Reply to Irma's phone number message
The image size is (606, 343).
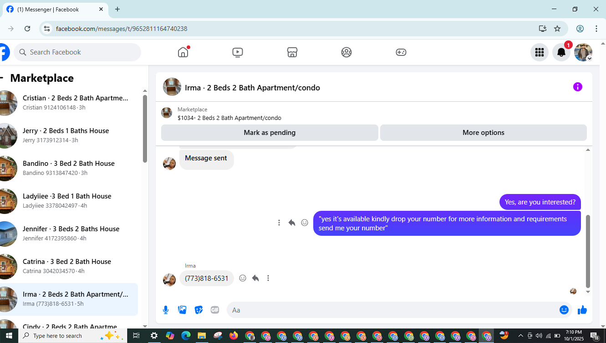(255, 278)
